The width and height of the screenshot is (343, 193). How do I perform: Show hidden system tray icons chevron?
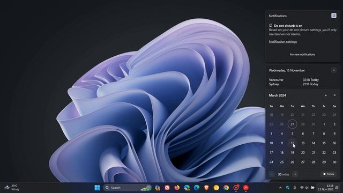coord(280,188)
